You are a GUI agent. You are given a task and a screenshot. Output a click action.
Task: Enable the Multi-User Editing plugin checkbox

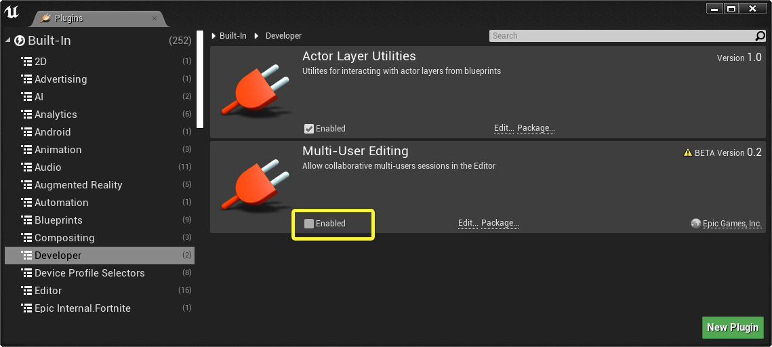(x=308, y=224)
